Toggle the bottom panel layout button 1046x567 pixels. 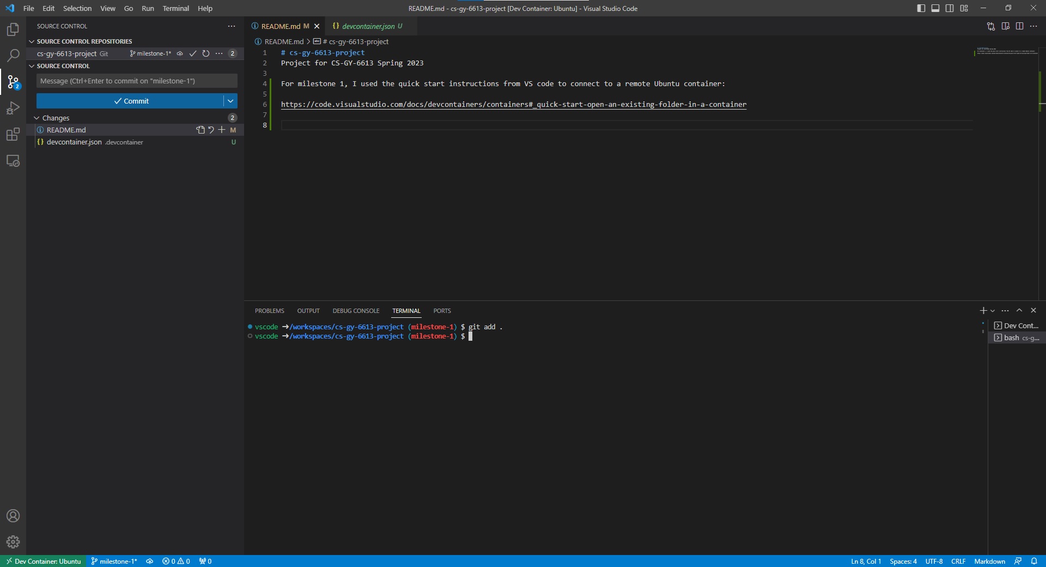coord(935,8)
